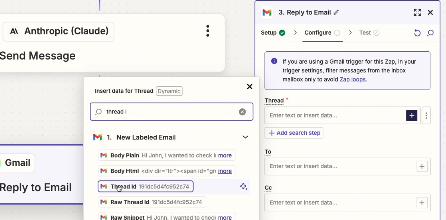Viewport: 446px width, 220px height.
Task: Select the Raw Thread Id data pill
Action: 152,202
